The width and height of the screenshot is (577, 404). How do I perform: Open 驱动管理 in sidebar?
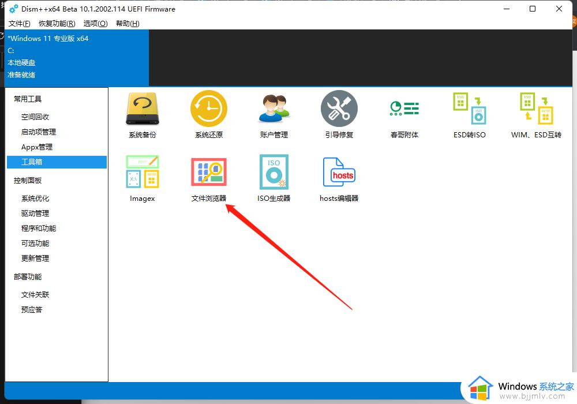(x=35, y=214)
